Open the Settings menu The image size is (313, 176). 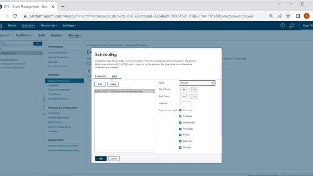click(x=69, y=25)
